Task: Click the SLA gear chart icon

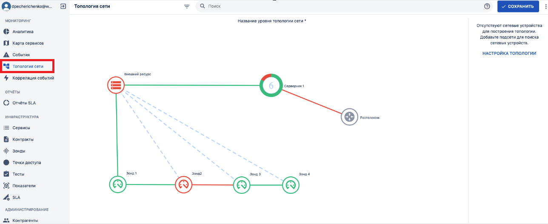Action: tap(6, 197)
